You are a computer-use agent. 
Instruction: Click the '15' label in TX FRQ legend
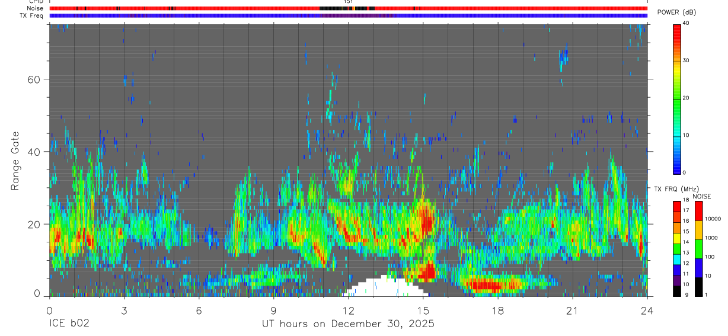click(686, 232)
